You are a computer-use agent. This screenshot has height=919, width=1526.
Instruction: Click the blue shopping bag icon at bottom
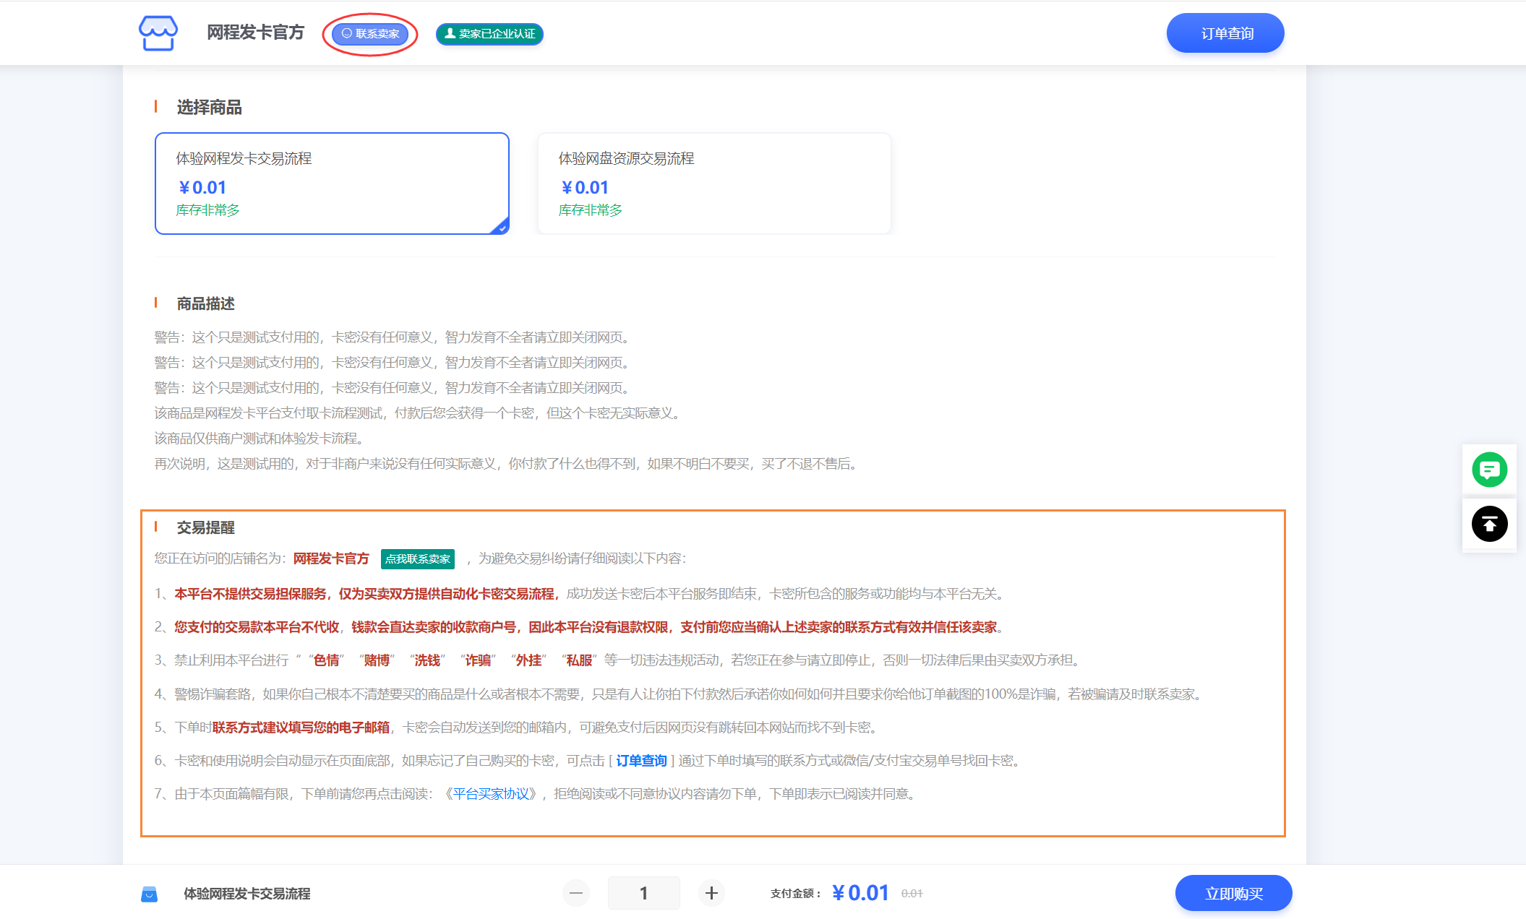click(149, 894)
